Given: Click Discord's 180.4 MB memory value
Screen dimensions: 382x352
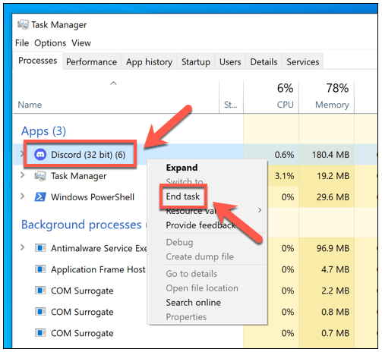Looking at the screenshot, I should point(330,155).
